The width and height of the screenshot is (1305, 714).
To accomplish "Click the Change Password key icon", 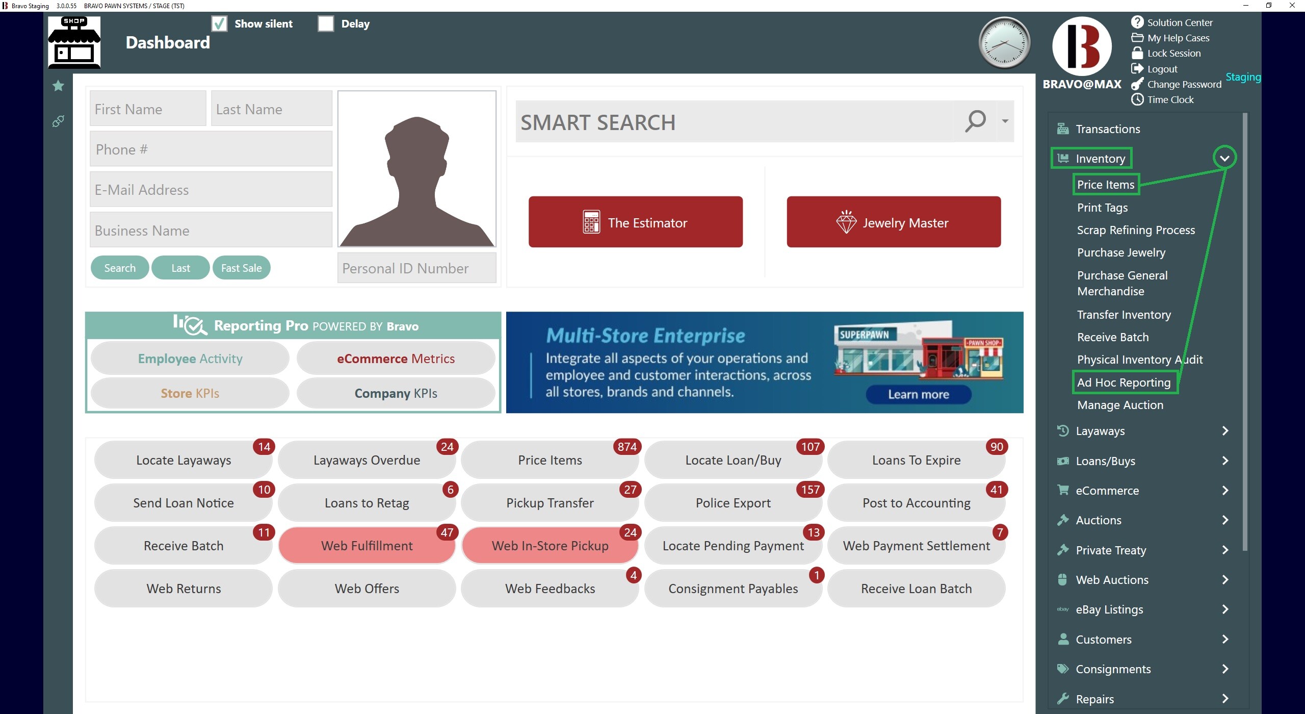I will click(x=1137, y=84).
